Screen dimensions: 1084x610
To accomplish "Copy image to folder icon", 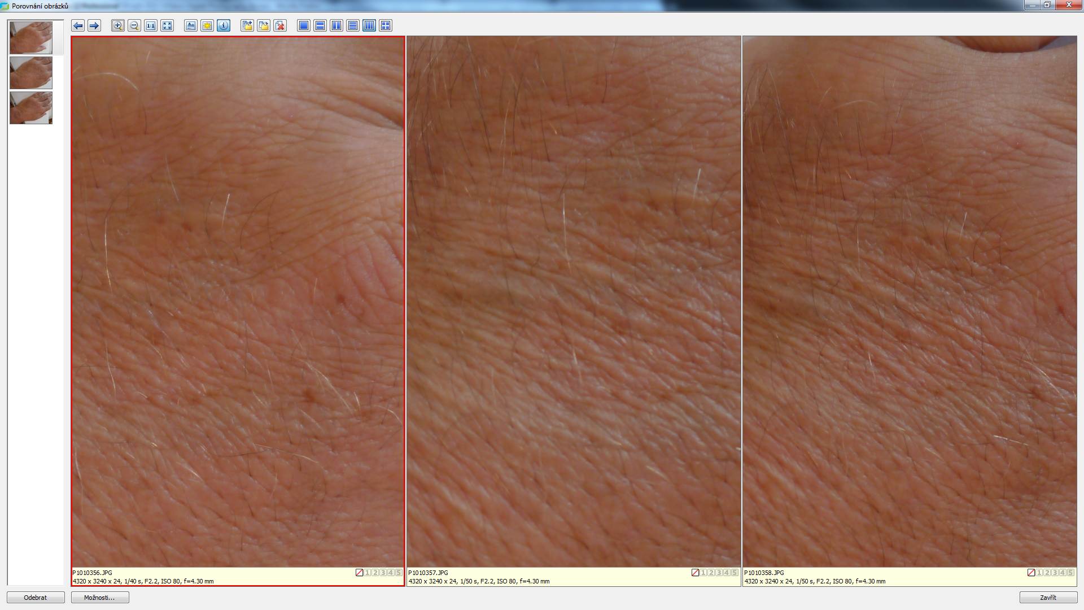I will 247,25.
